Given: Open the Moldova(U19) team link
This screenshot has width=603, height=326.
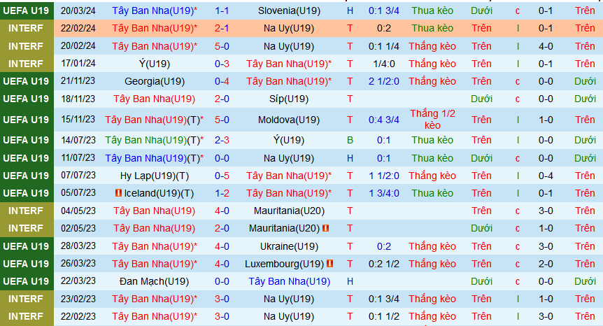Looking at the screenshot, I should click(x=289, y=120).
